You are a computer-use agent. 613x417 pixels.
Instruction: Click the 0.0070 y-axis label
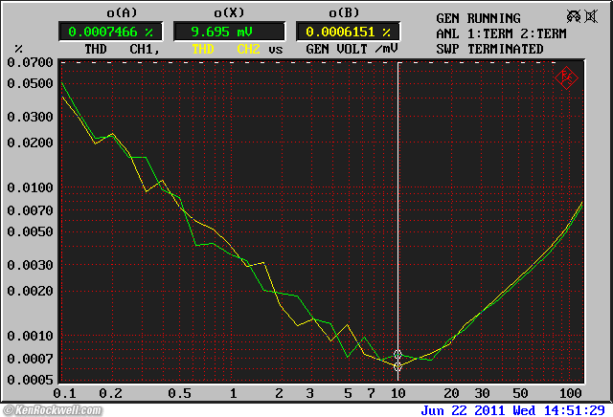click(x=30, y=210)
